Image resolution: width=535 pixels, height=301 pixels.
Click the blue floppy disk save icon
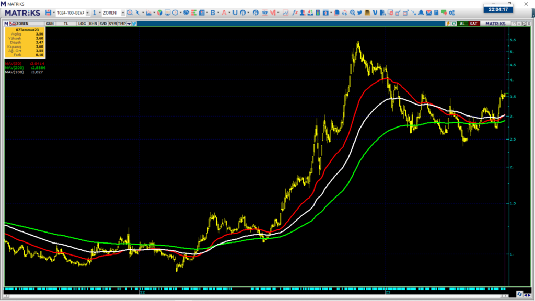pos(48,13)
